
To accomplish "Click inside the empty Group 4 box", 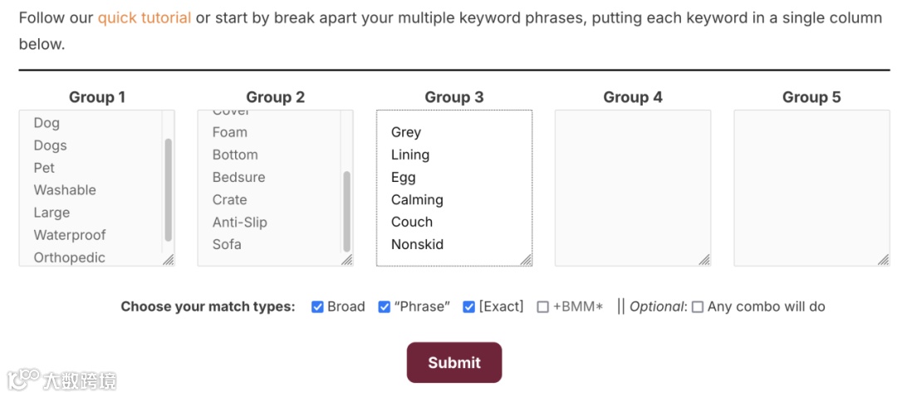I will pyautogui.click(x=632, y=187).
